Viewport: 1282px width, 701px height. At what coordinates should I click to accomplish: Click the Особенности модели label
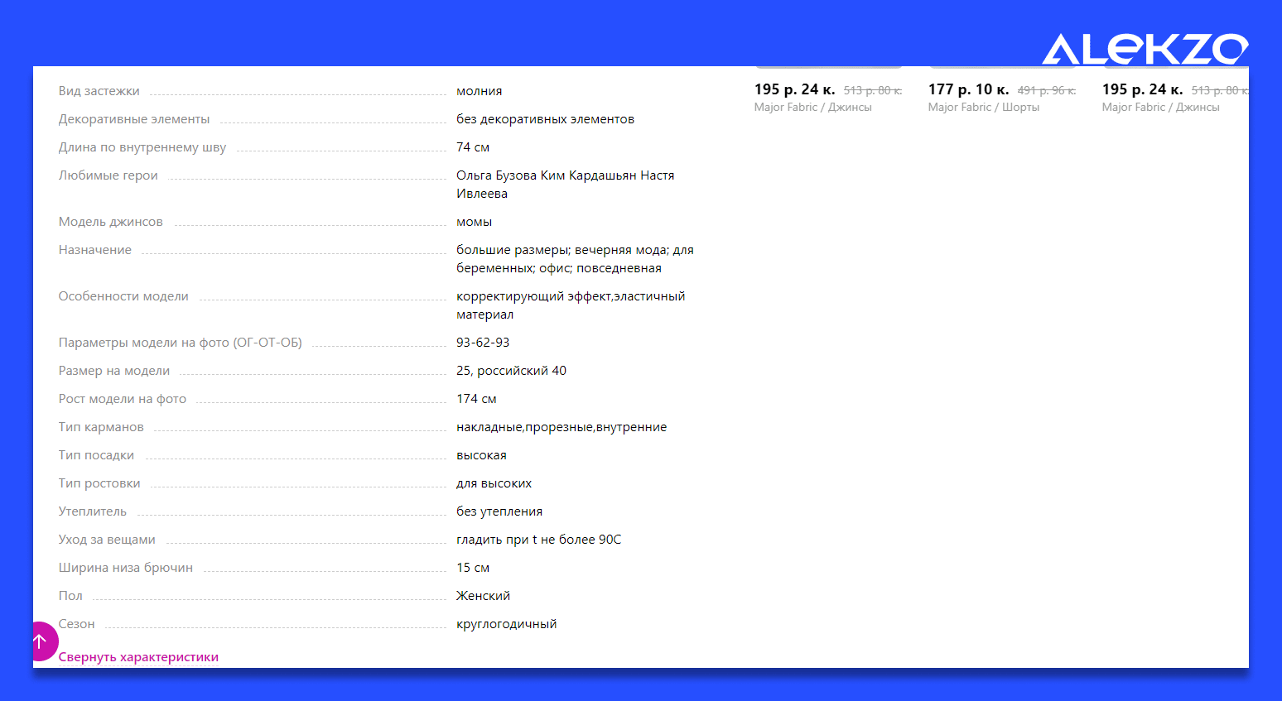tap(123, 296)
